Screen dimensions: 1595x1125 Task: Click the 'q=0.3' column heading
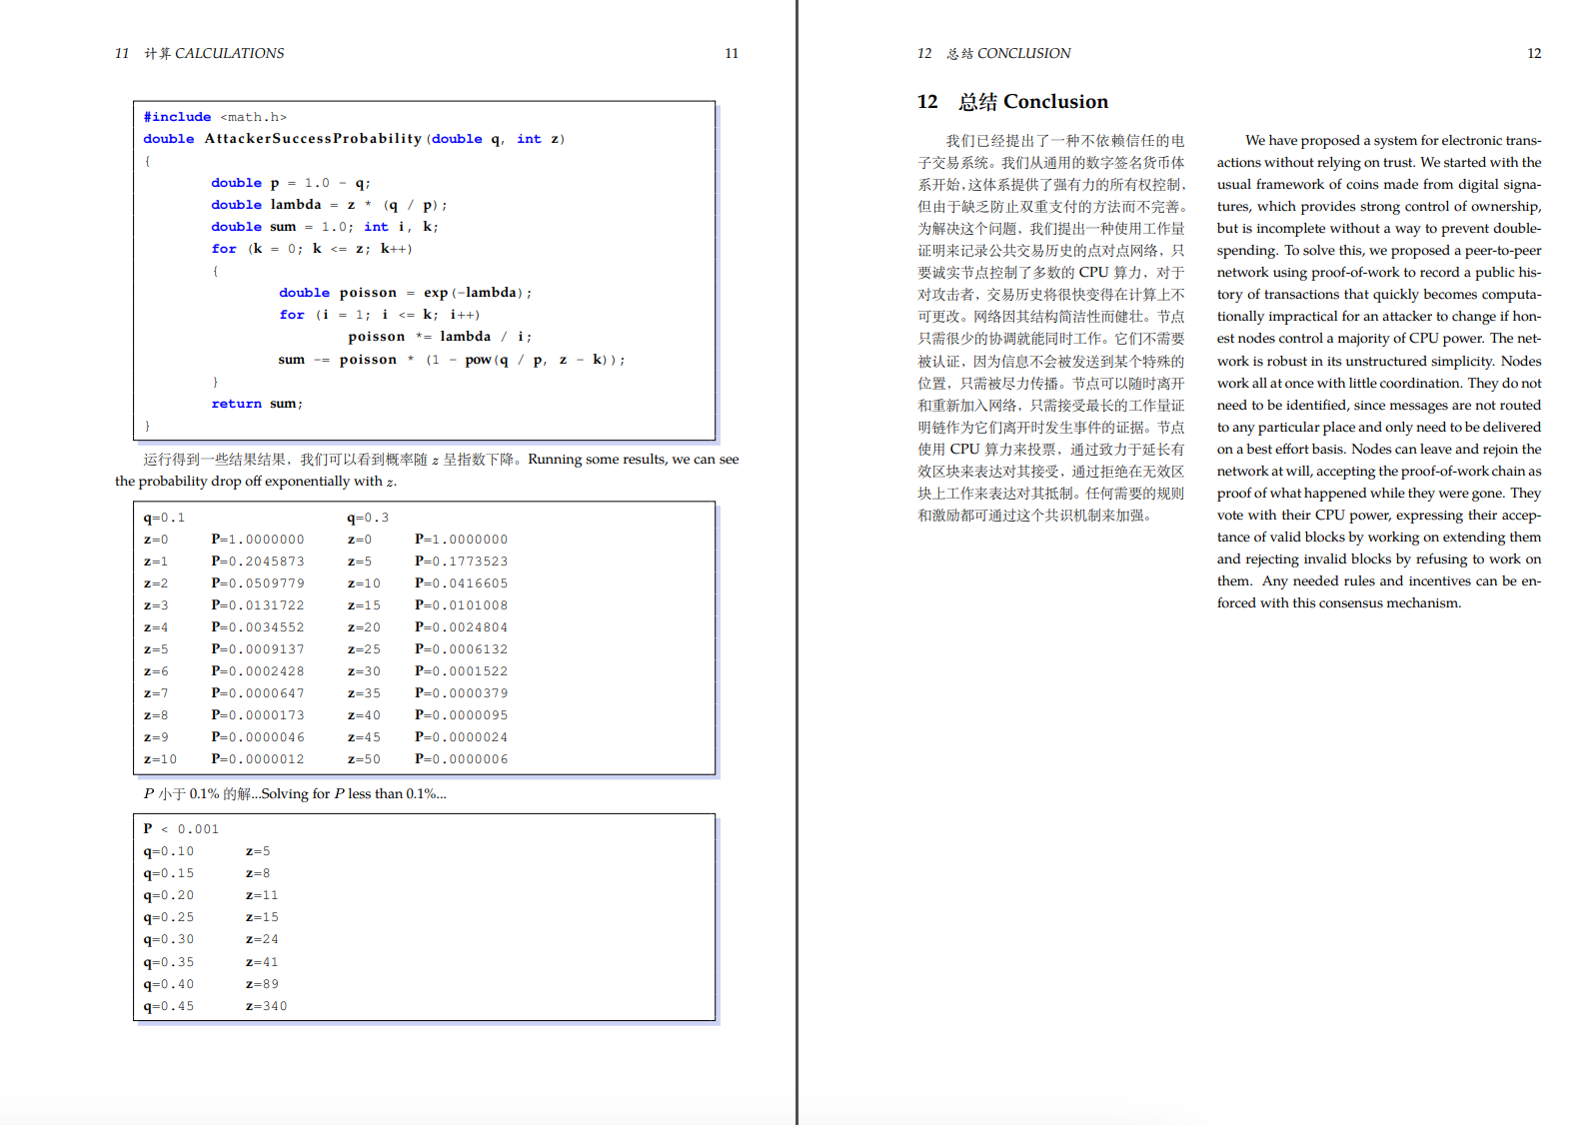click(368, 518)
